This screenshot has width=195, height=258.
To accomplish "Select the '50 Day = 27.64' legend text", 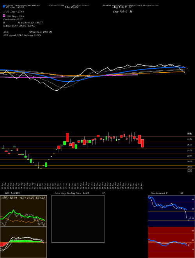I will [15, 12].
